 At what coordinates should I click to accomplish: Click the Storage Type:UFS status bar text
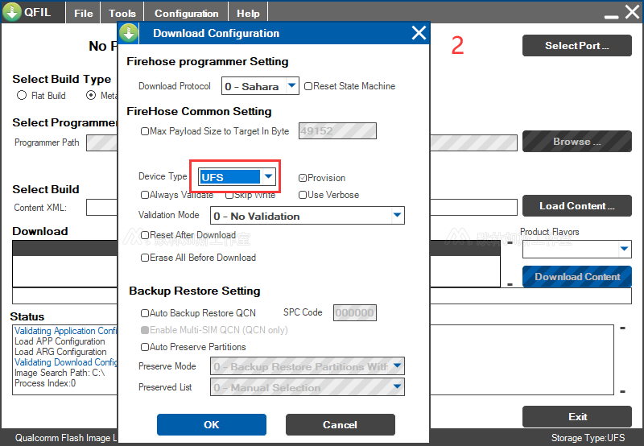(x=588, y=438)
